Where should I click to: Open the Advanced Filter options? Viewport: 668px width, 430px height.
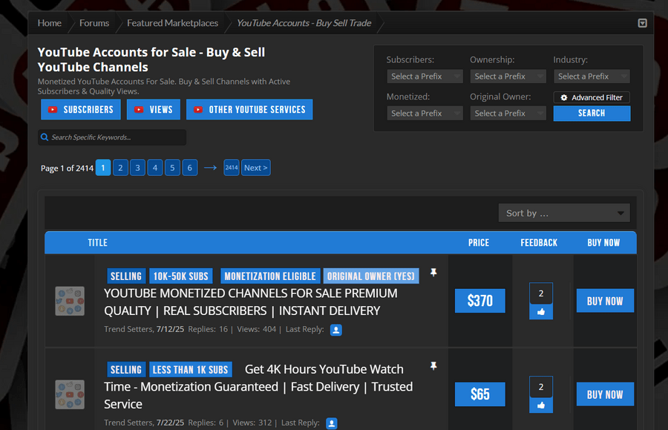592,97
